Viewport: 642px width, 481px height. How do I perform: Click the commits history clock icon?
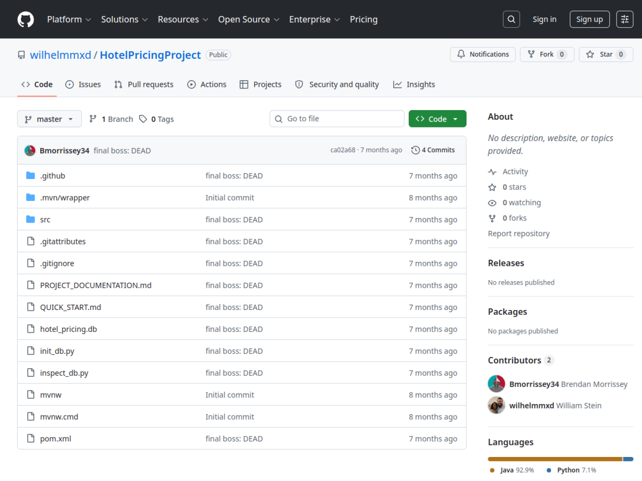click(416, 150)
